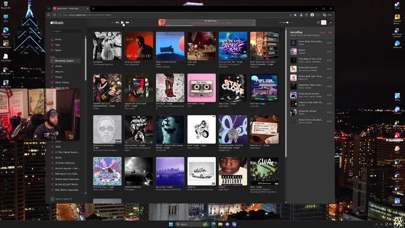Open the Al Green: Sampled playlist

click(x=65, y=163)
